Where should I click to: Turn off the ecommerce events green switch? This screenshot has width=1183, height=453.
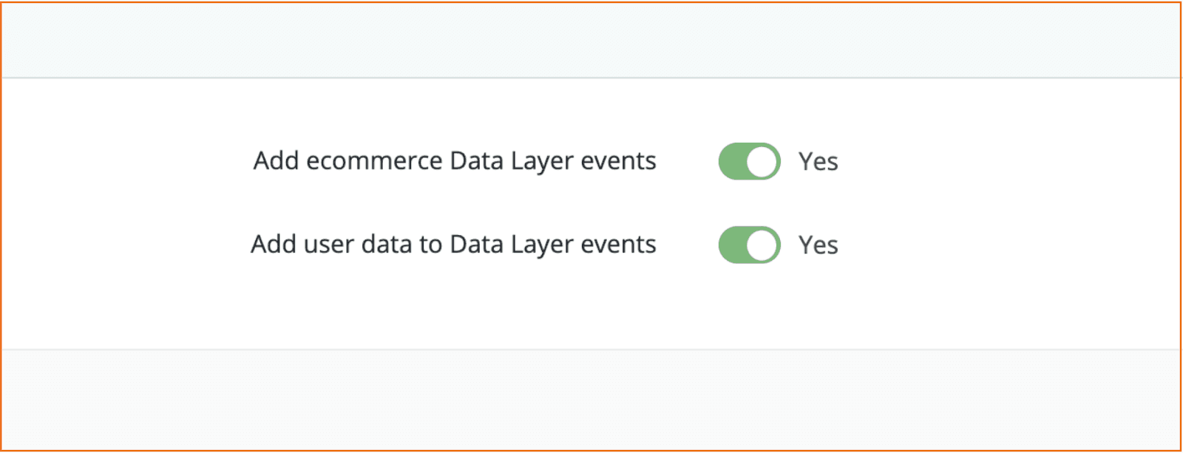point(749,161)
